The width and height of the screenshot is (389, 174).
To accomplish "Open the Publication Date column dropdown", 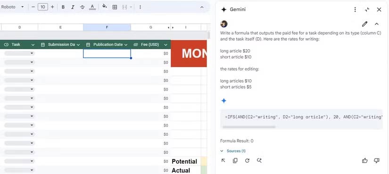I will pyautogui.click(x=126, y=45).
